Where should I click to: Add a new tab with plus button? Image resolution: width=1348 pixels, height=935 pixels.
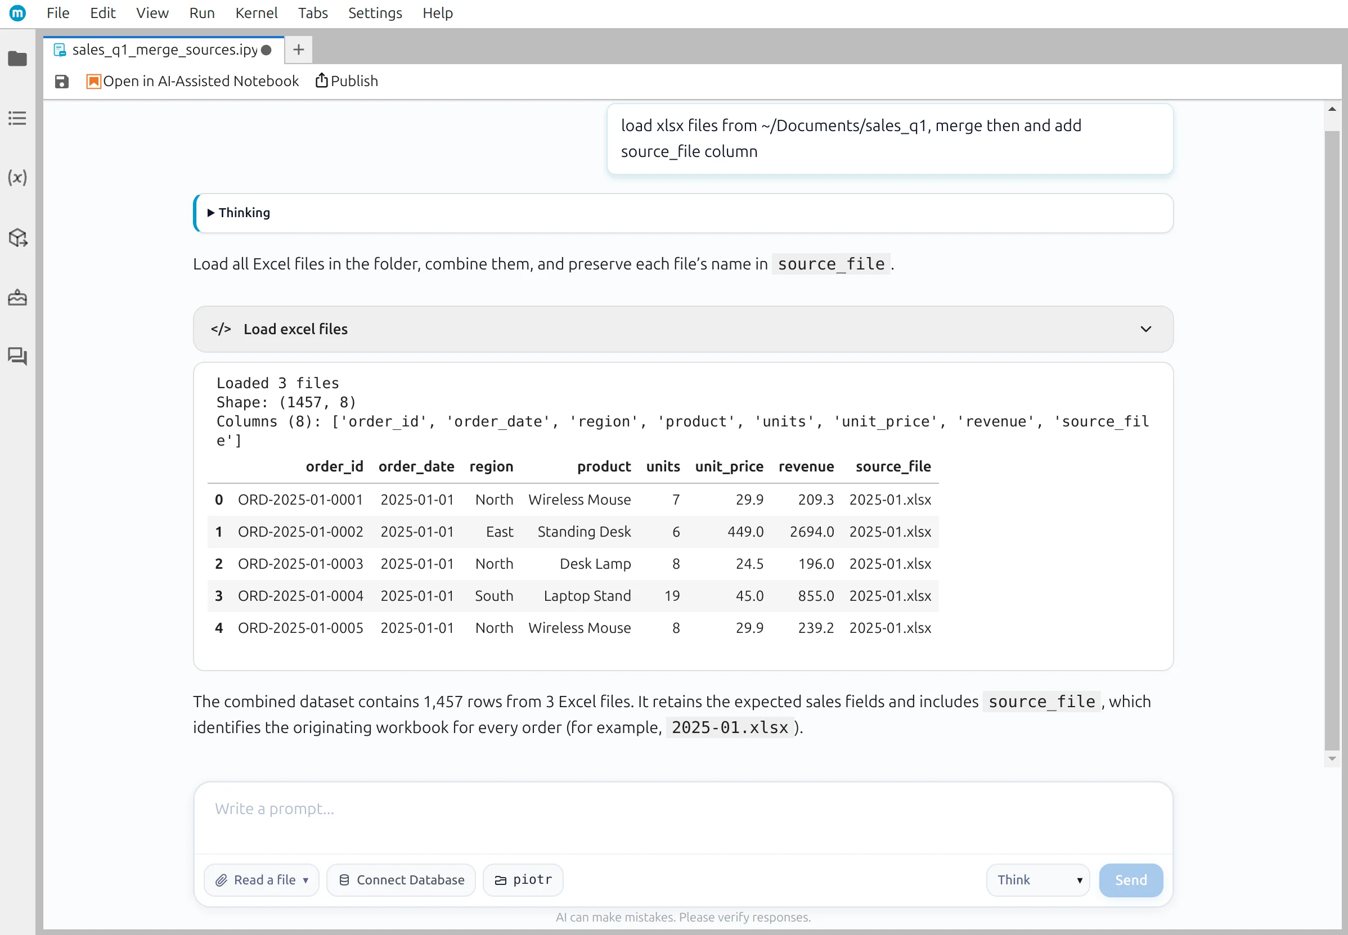click(299, 50)
